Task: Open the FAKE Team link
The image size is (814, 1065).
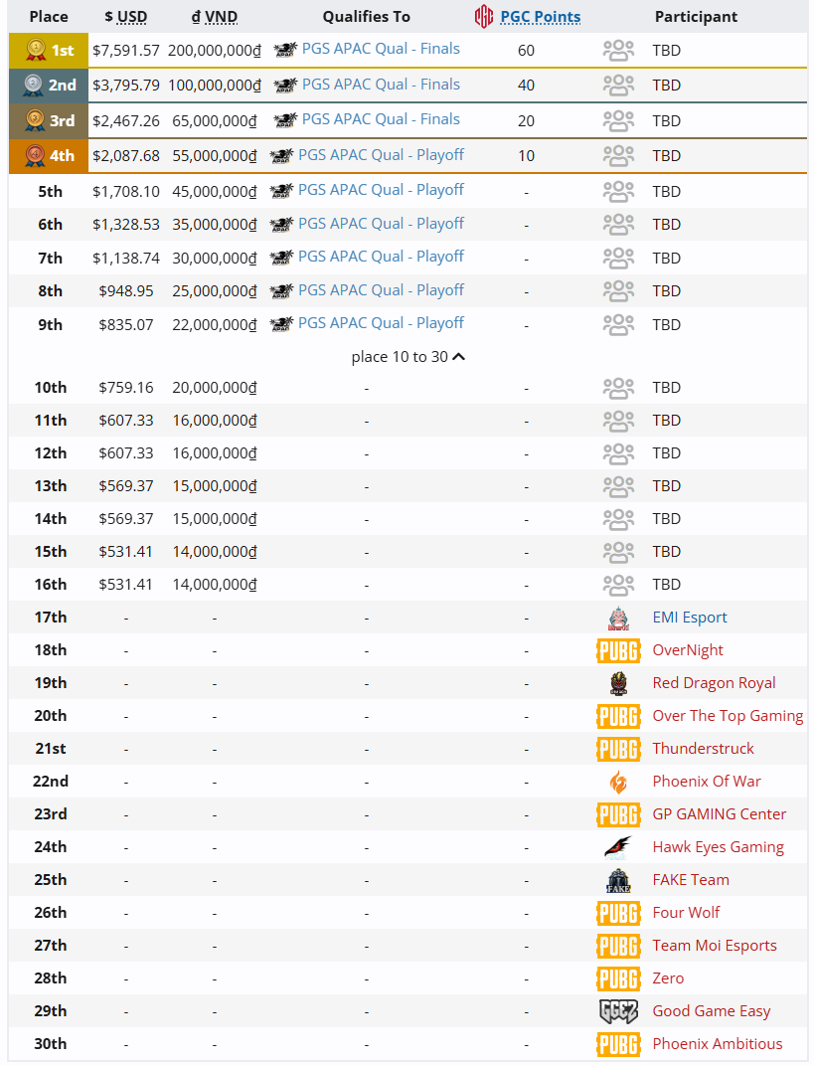Action: 691,880
